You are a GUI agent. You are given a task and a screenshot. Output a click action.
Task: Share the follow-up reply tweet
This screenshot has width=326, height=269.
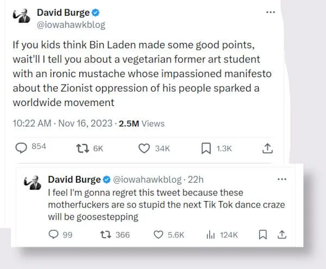coord(281,234)
